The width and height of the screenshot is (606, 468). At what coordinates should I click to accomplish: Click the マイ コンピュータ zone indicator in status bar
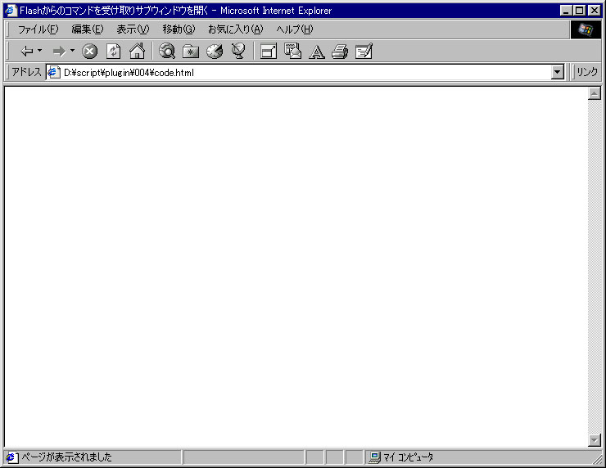402,457
